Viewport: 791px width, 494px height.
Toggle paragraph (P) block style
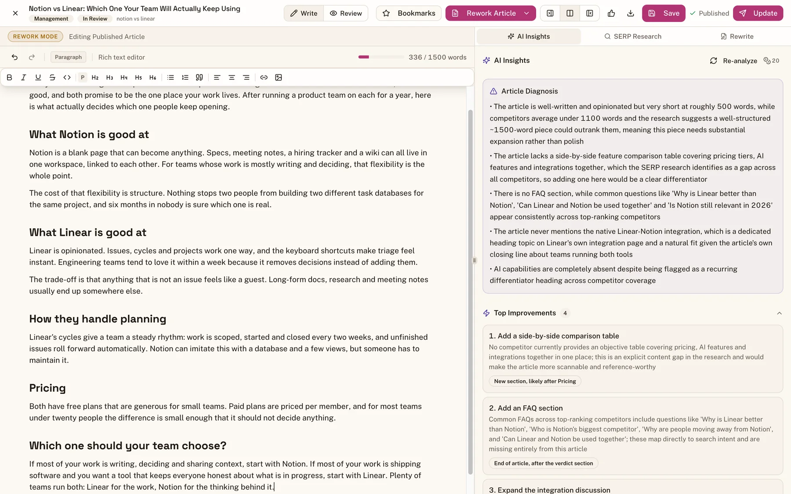[82, 77]
